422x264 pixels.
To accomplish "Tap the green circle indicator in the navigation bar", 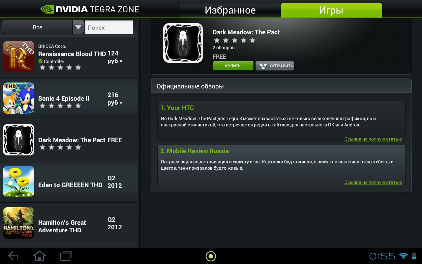I will (x=211, y=256).
